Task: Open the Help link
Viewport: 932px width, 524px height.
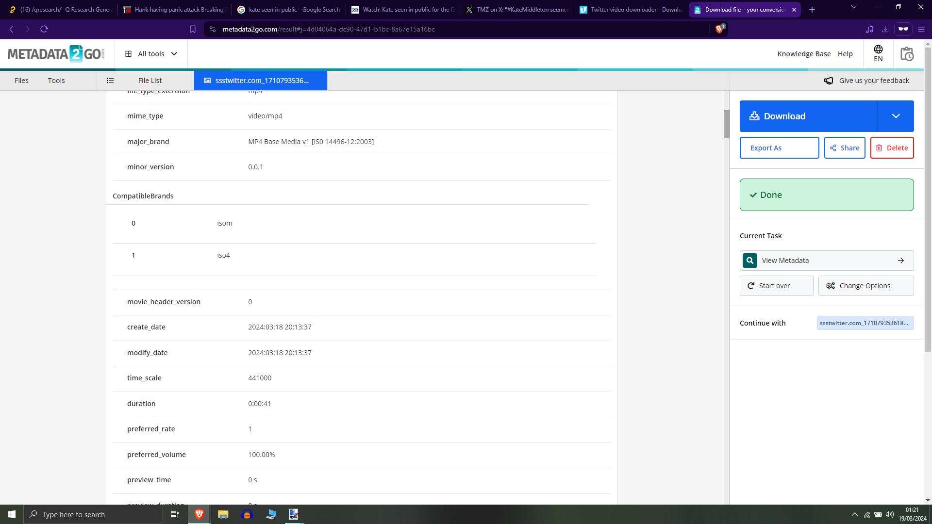Action: pos(845,54)
